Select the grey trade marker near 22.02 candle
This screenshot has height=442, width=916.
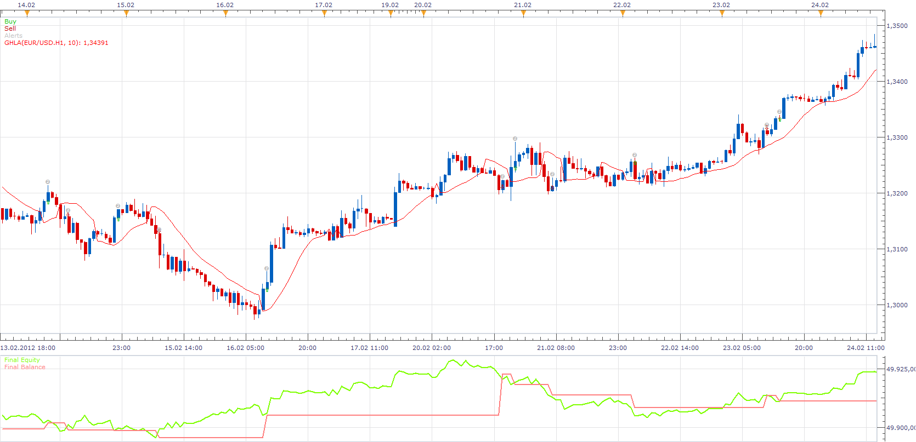(635, 155)
